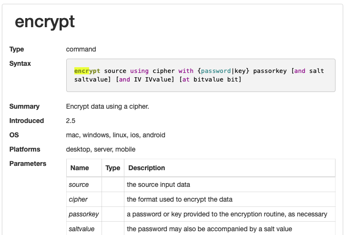
Task: Click the Introduced version 2.5
Action: pyautogui.click(x=71, y=121)
